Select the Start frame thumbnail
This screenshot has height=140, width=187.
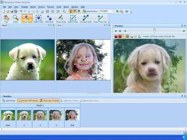tap(8, 115)
